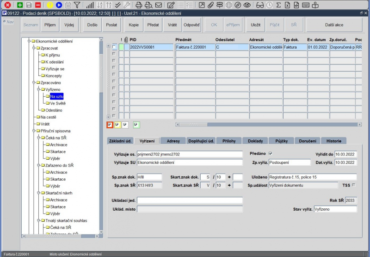
Task: Click the person reading book icon
Action: click(x=315, y=5)
